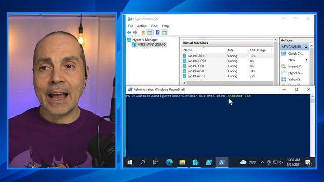Click the Lab19-Win8 VM icon

(184, 71)
